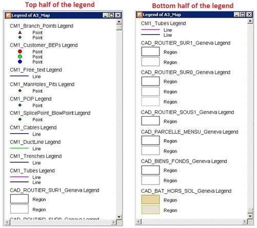Viewport: 257px width, 228px height.
Task: Click the pale grey BAT_HORS_SOL region swatch
Action: 150,210
